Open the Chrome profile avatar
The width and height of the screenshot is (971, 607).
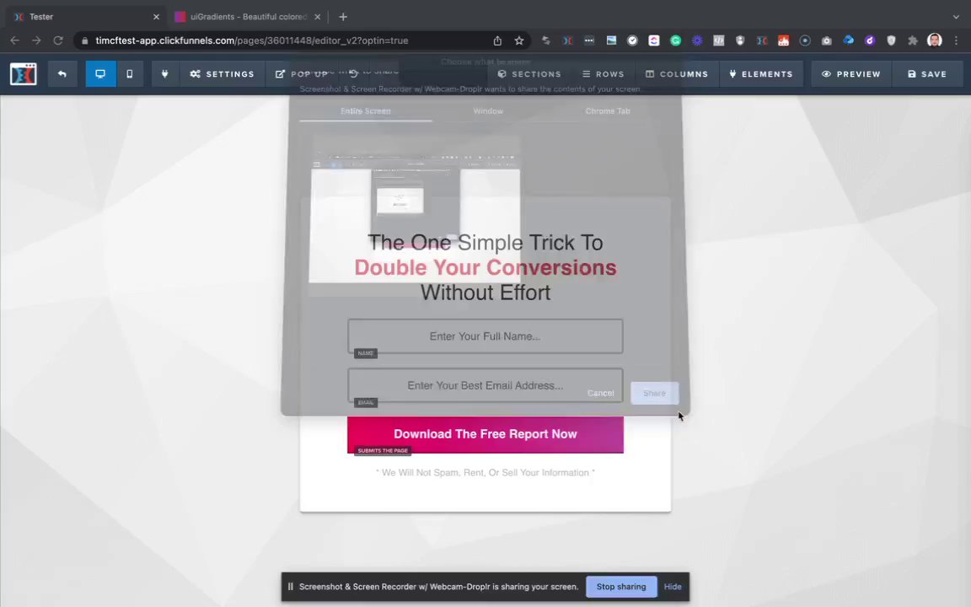click(935, 40)
